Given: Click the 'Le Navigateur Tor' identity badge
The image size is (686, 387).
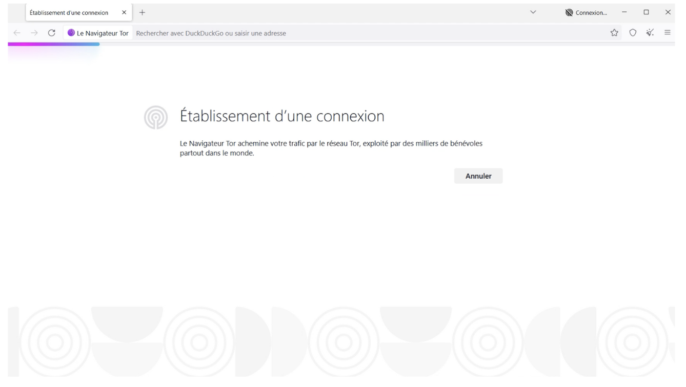Looking at the screenshot, I should pyautogui.click(x=98, y=33).
